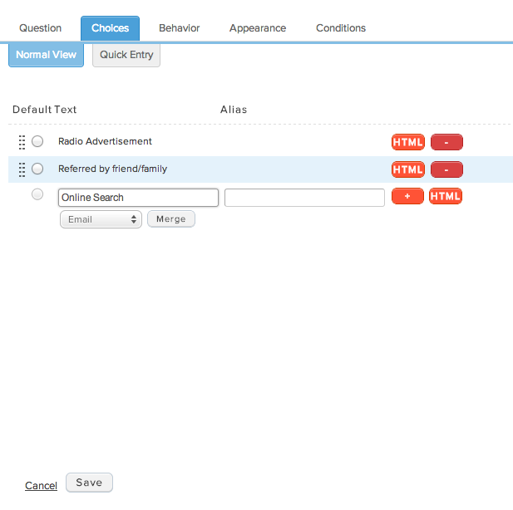Remove the Radio Advertisement choice
Image resolution: width=513 pixels, height=510 pixels.
tap(446, 142)
